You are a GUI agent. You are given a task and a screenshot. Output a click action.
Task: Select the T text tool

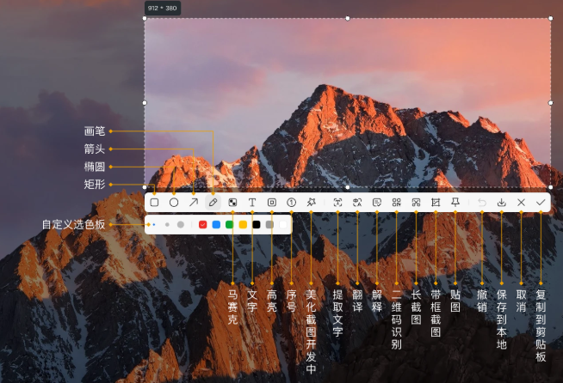252,203
